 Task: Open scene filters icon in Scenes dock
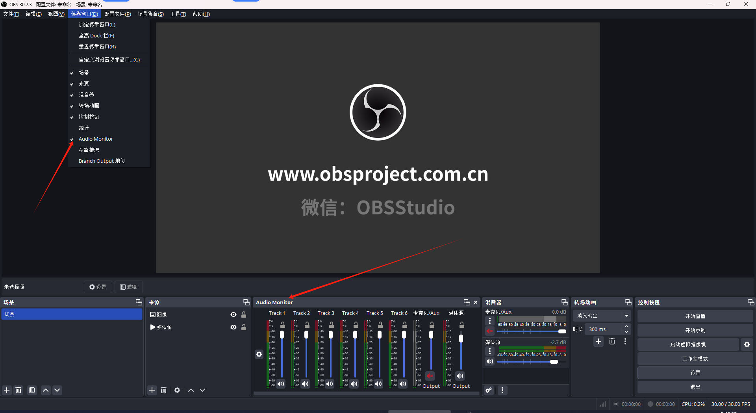coord(32,390)
